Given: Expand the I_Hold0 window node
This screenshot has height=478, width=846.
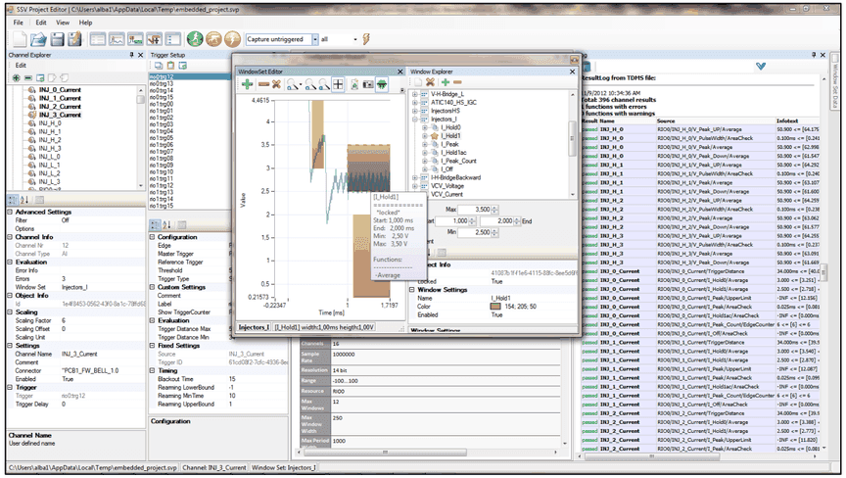Looking at the screenshot, I should coord(425,128).
